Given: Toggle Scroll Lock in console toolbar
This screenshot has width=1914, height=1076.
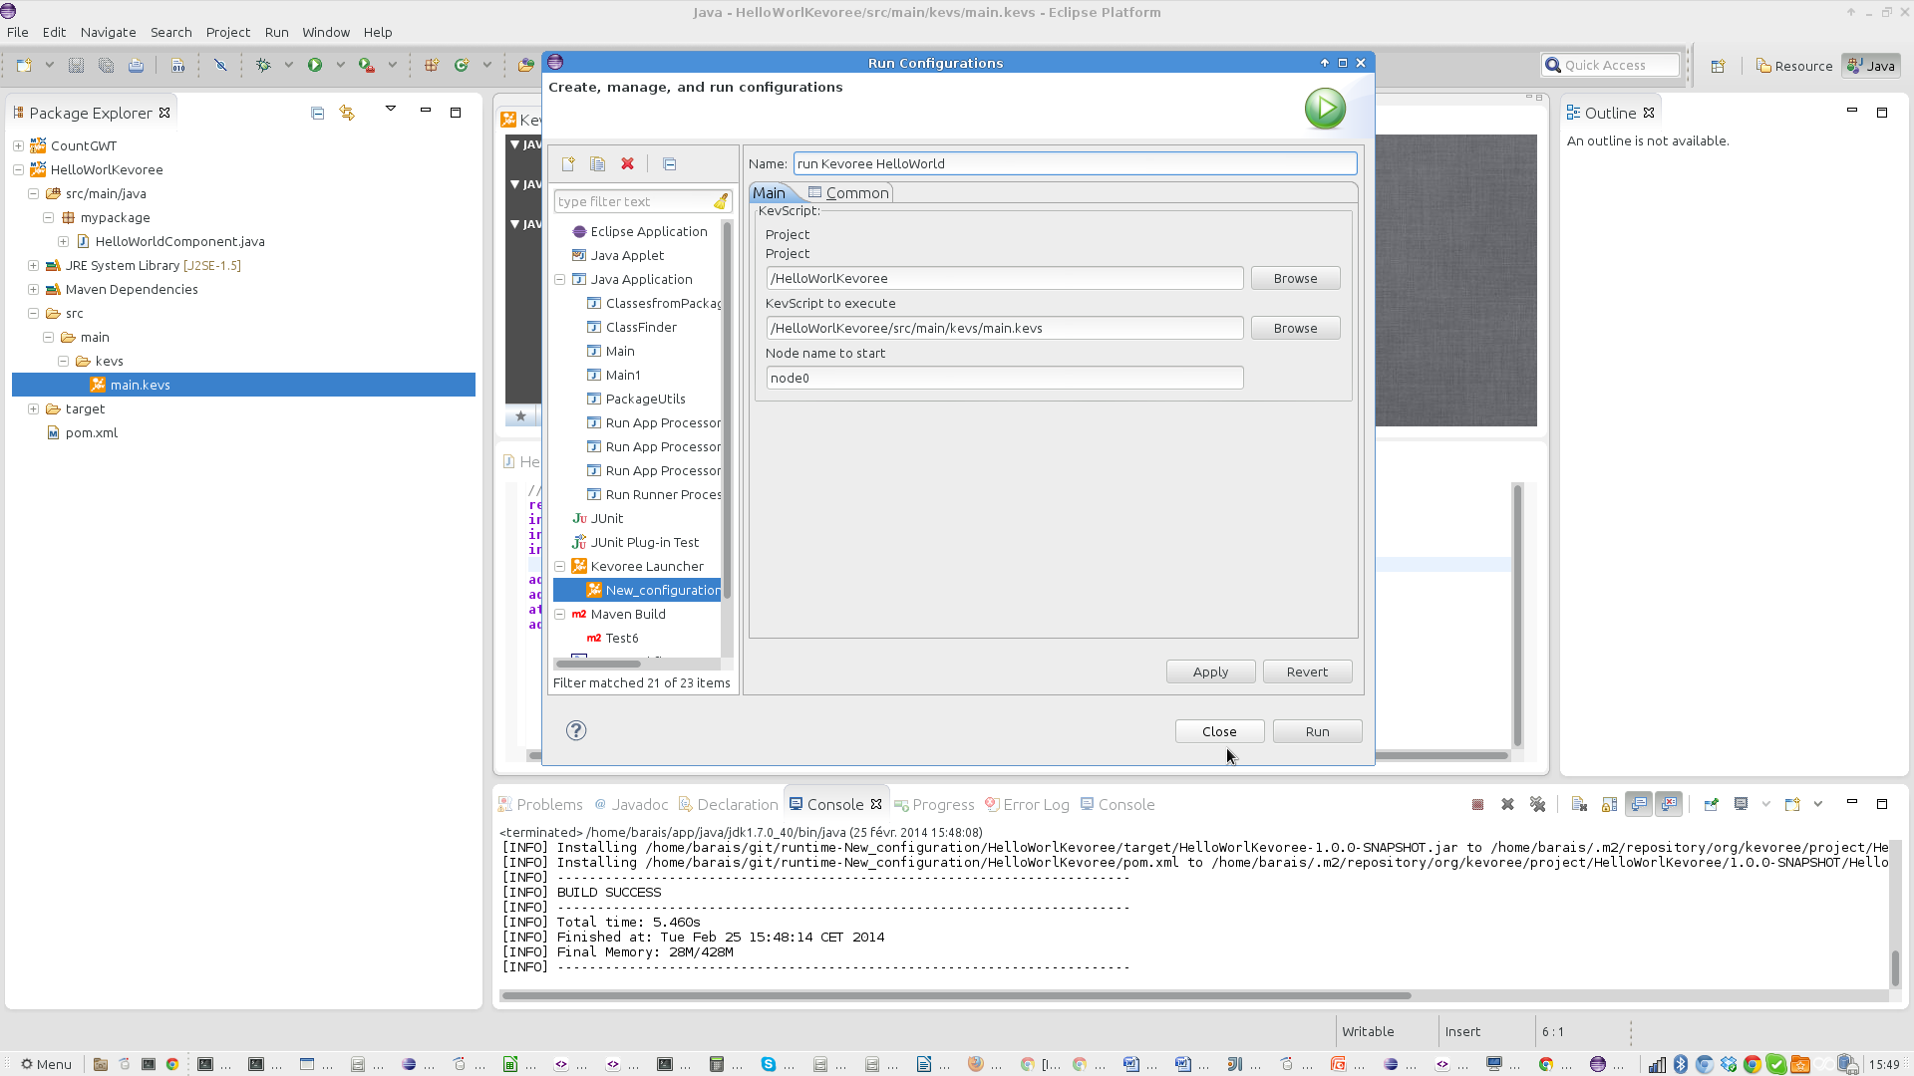Looking at the screenshot, I should [x=1610, y=805].
